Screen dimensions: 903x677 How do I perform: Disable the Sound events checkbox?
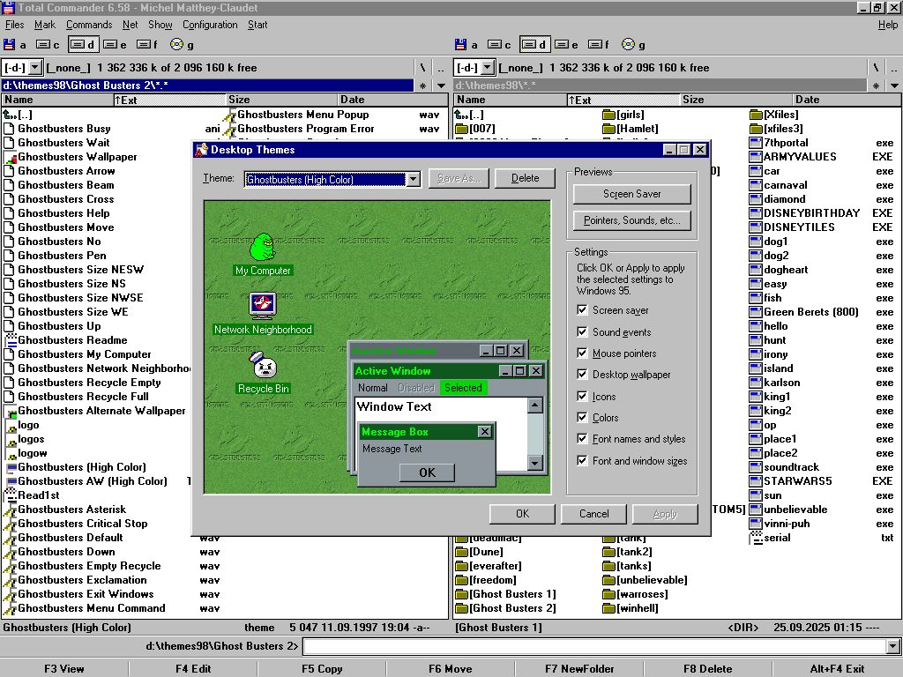coord(582,332)
